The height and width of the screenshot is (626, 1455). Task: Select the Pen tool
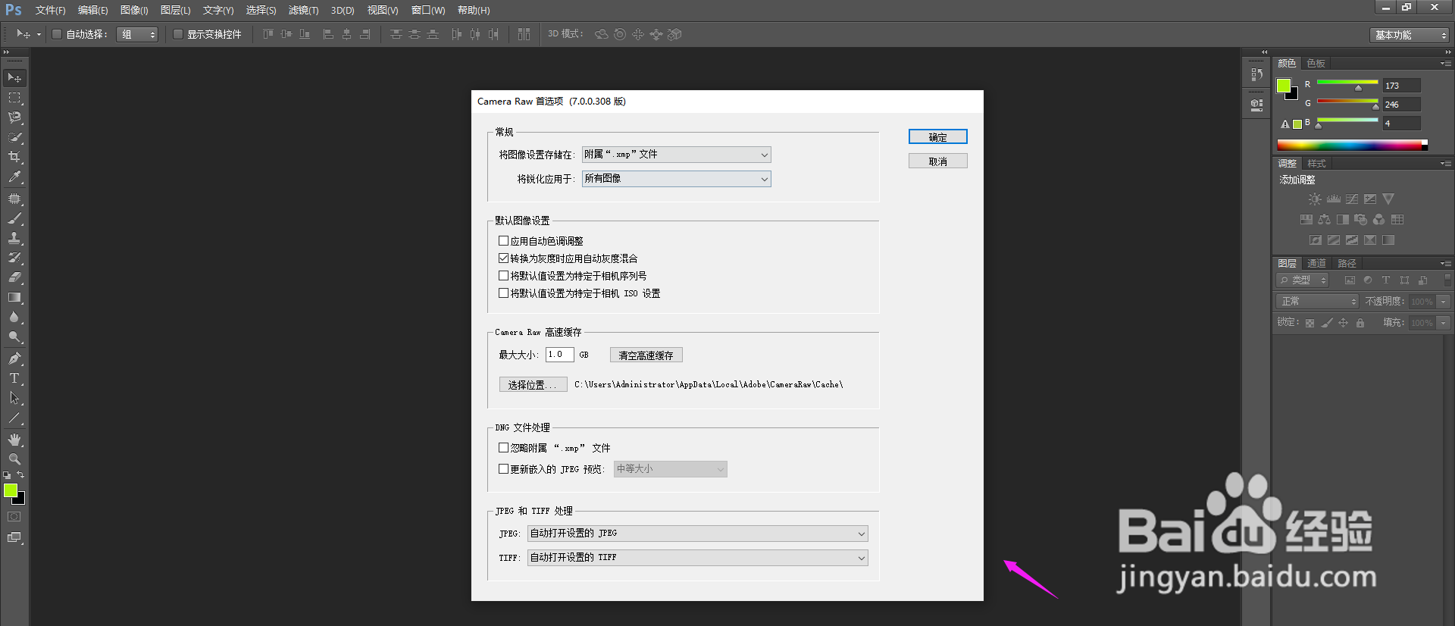click(x=14, y=358)
